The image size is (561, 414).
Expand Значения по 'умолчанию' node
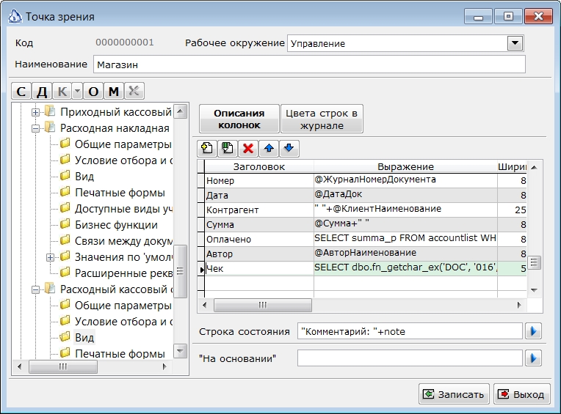click(x=51, y=257)
